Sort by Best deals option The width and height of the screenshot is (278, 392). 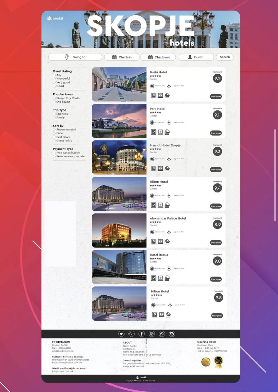54,137
